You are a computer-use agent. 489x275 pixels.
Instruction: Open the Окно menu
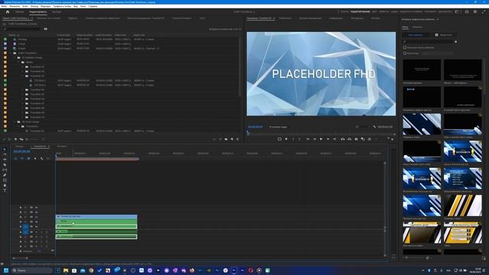[83, 6]
